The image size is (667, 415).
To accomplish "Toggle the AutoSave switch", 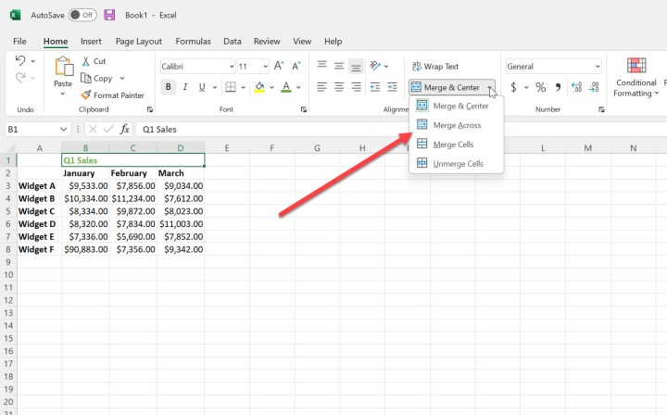I will (82, 16).
